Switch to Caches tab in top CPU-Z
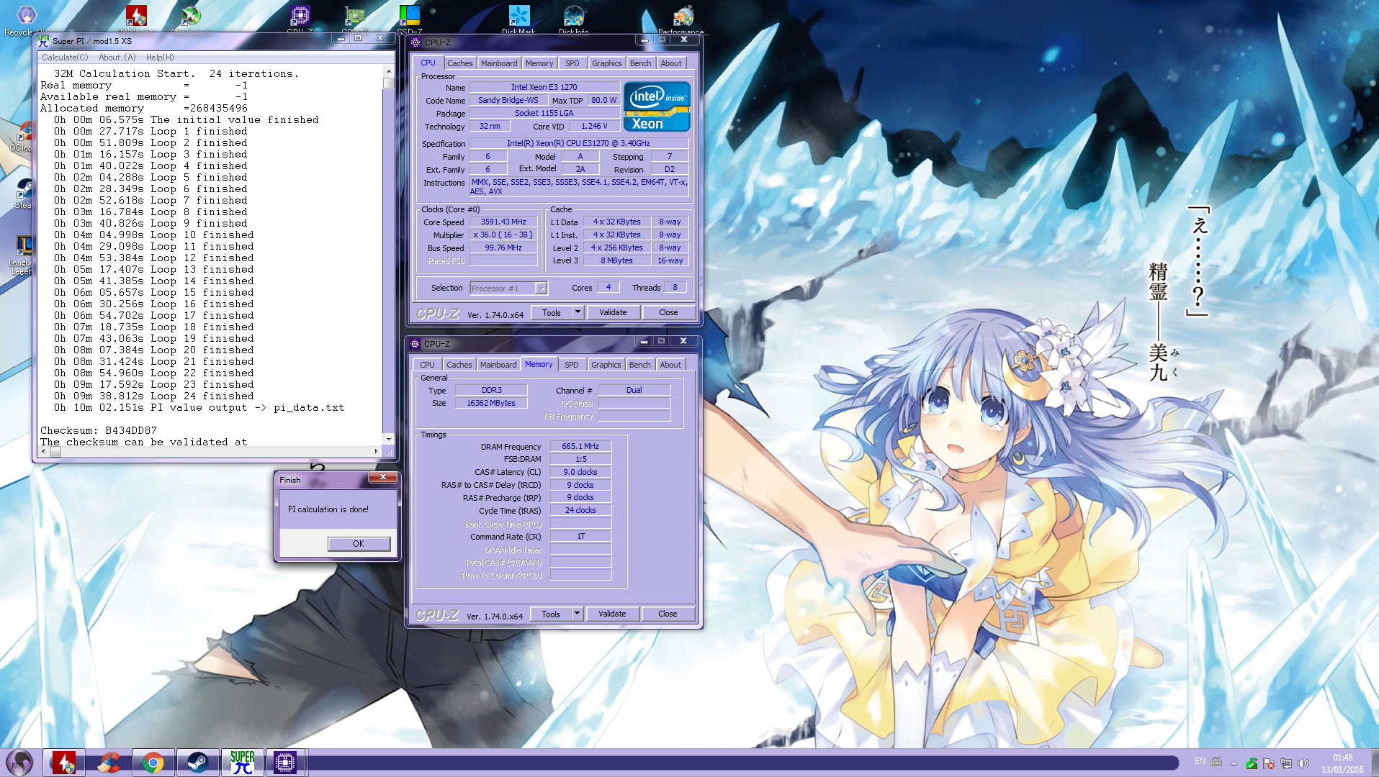The width and height of the screenshot is (1379, 777). pyautogui.click(x=459, y=63)
